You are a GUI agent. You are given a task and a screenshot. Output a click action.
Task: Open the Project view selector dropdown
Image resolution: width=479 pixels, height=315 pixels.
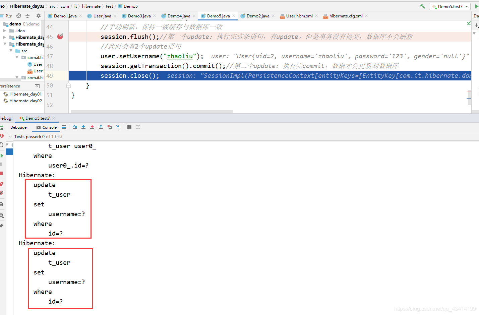[x=9, y=16]
